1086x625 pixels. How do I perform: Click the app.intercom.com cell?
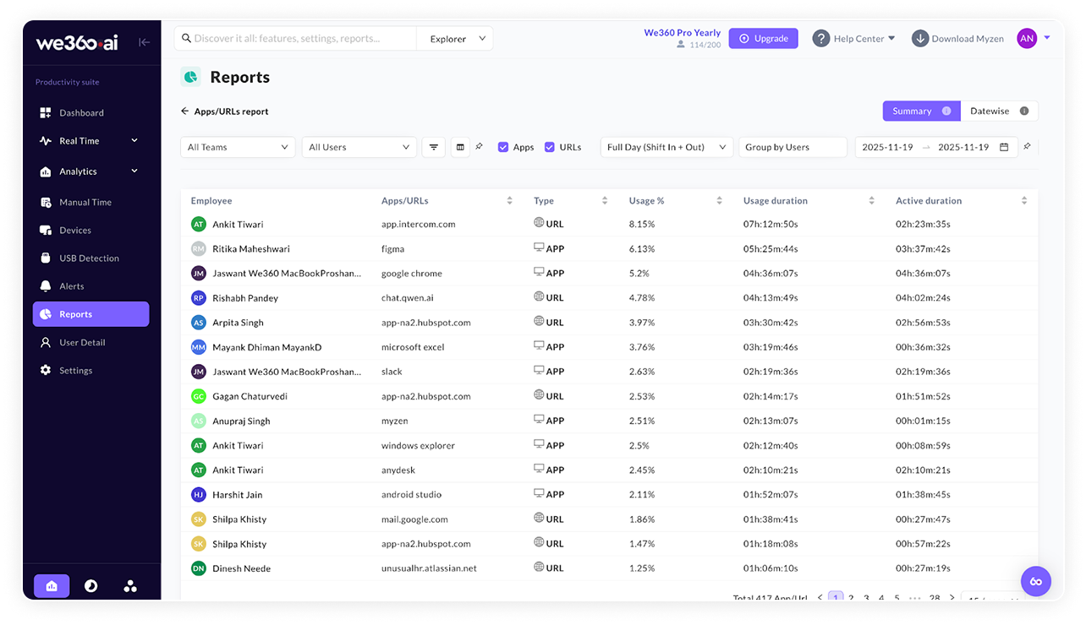[419, 225]
